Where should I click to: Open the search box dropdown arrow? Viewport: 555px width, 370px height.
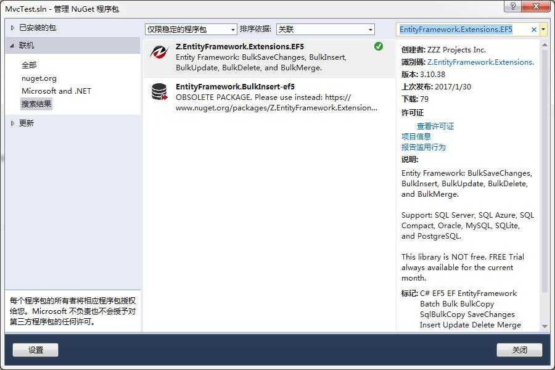(543, 30)
